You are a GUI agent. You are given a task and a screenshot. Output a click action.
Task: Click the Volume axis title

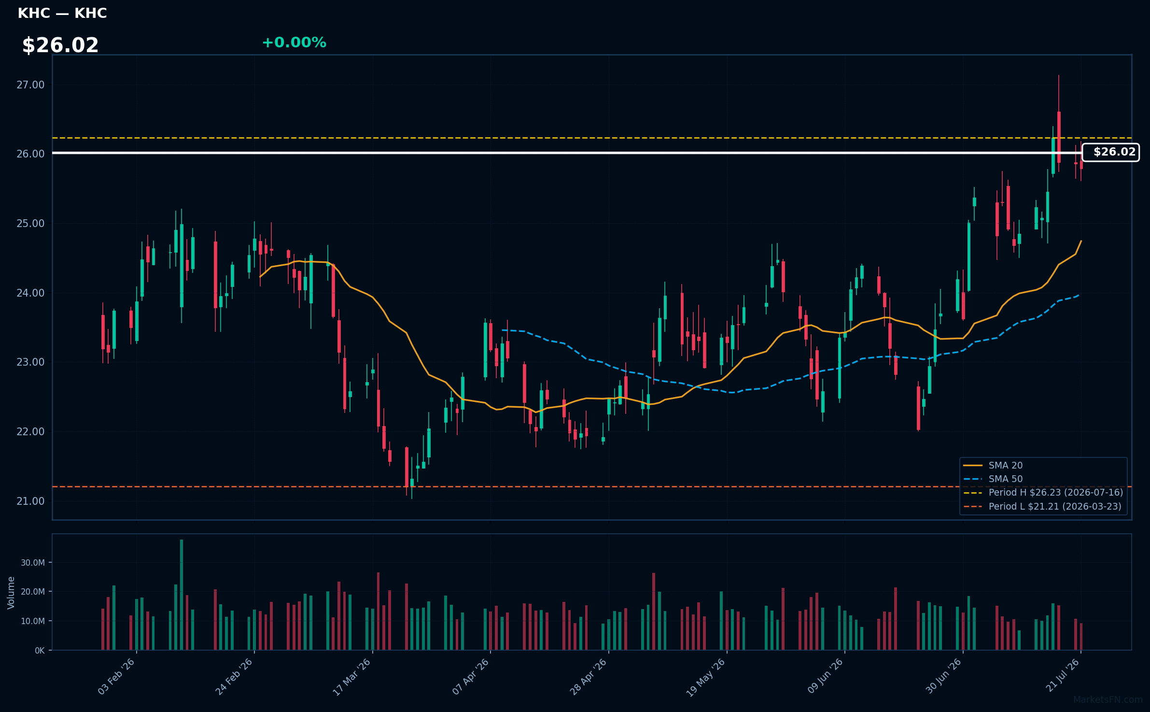click(x=11, y=593)
